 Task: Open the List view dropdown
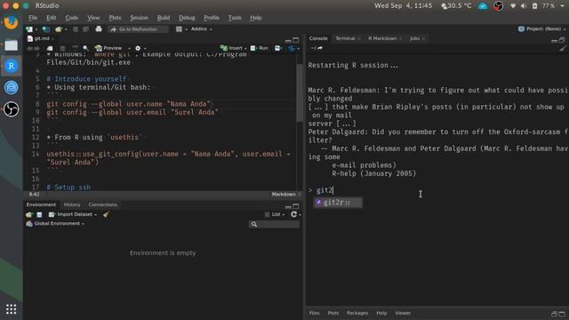coord(275,215)
